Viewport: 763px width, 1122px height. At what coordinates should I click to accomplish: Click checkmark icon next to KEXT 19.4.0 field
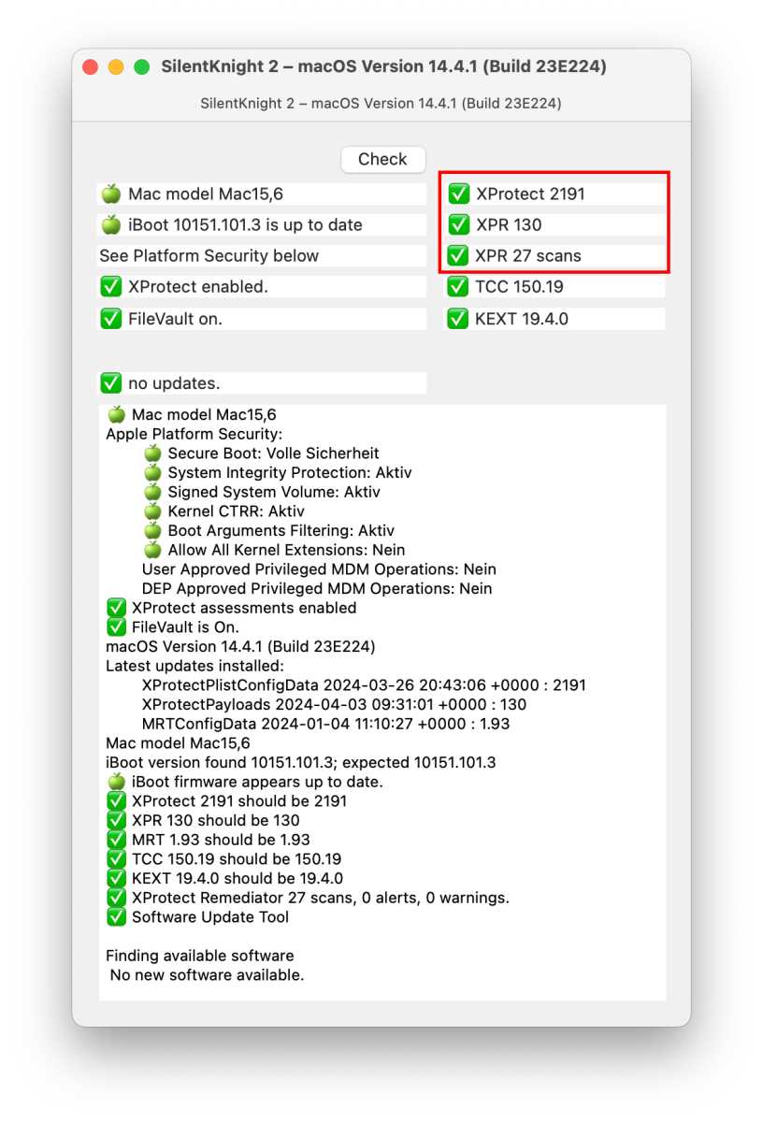458,319
